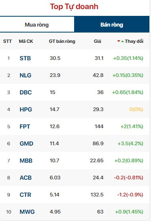Click the Thay đổi column header
The width and height of the screenshot is (151, 221).
134,41
